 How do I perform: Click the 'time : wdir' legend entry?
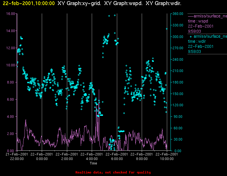[197, 41]
